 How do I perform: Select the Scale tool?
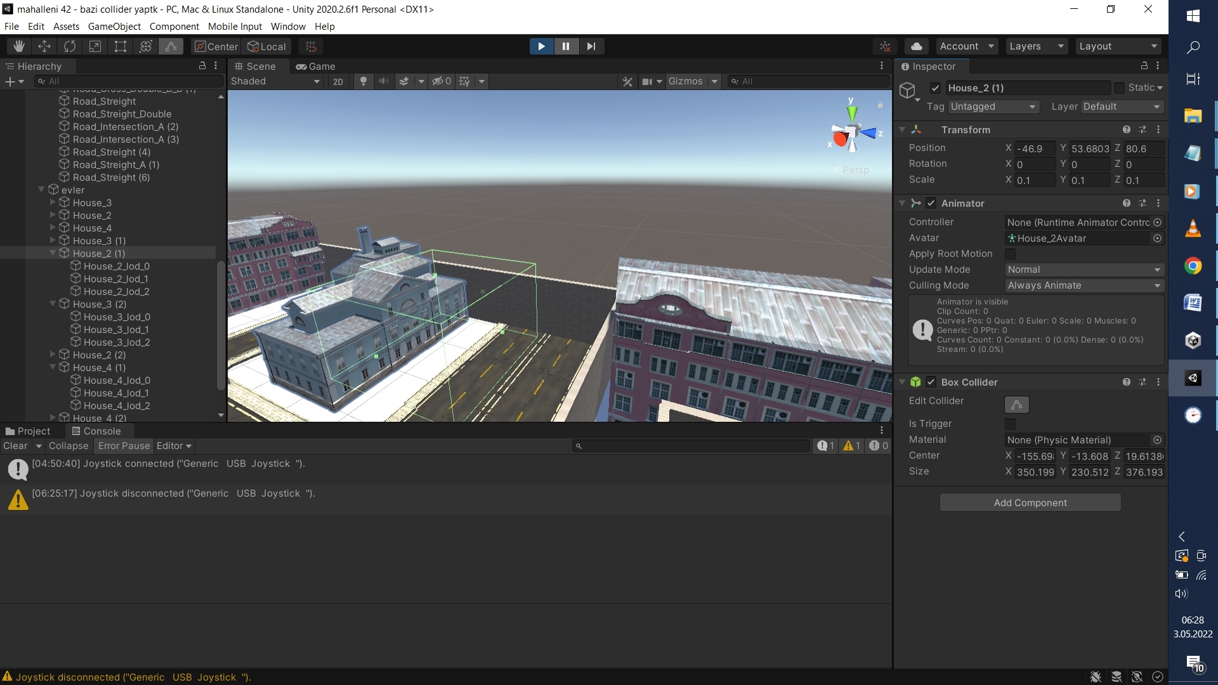point(95,46)
